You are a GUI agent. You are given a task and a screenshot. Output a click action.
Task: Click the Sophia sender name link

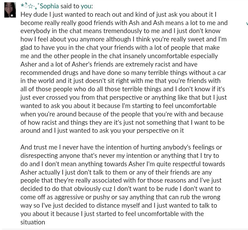[x=49, y=6]
